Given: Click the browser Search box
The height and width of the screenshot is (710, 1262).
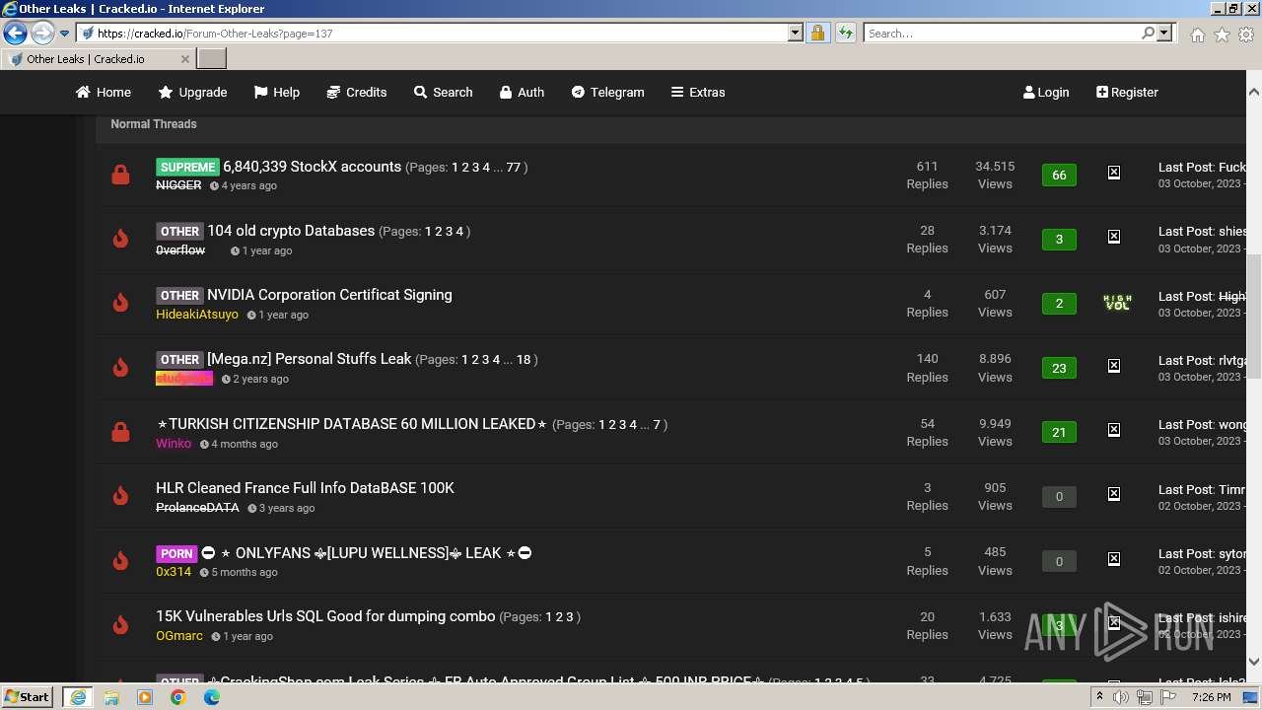Looking at the screenshot, I should (1002, 34).
